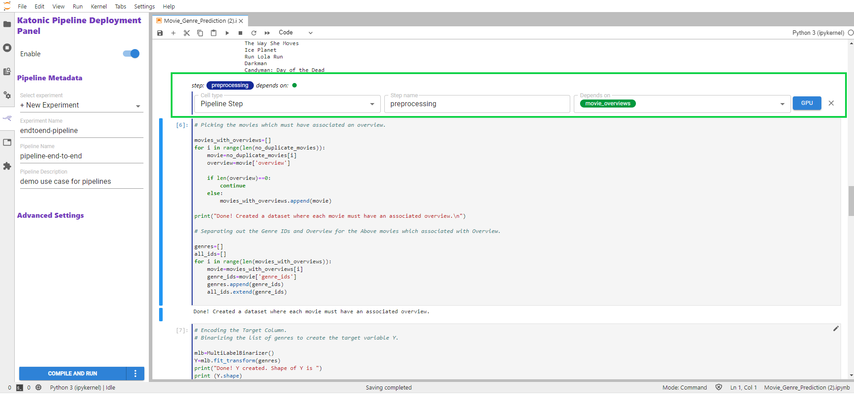Click the pencil edit icon on cell 7
Viewport: 854px width, 394px height.
[x=836, y=329]
